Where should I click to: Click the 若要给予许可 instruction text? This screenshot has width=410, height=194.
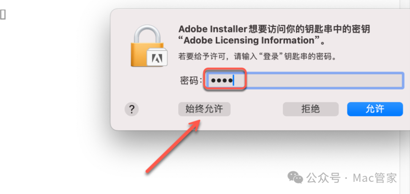point(258,57)
